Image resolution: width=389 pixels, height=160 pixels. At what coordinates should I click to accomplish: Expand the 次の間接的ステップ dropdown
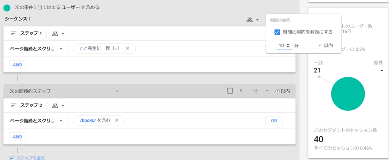64,91
